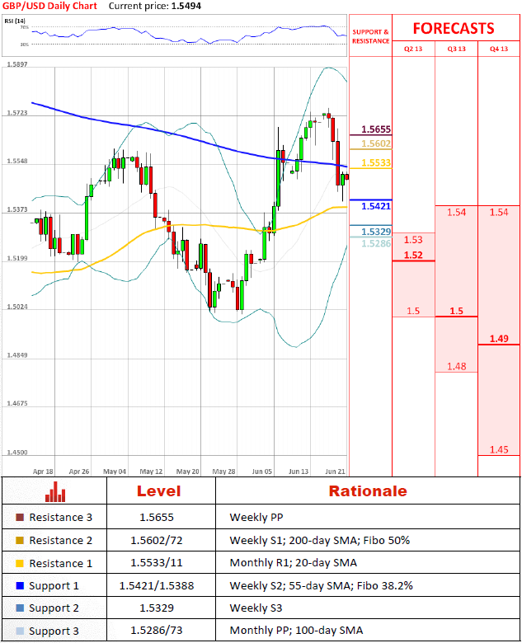Select the Q4 13 column header
The height and width of the screenshot is (643, 522).
coord(499,49)
